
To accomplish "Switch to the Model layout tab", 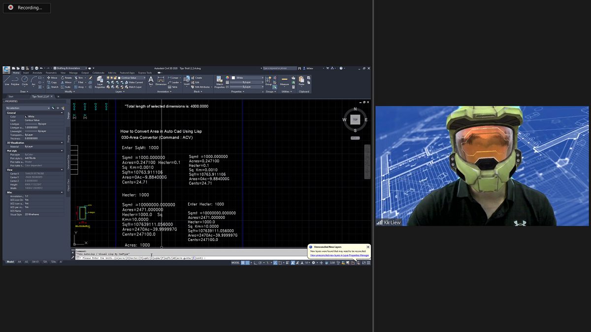I will point(10,262).
